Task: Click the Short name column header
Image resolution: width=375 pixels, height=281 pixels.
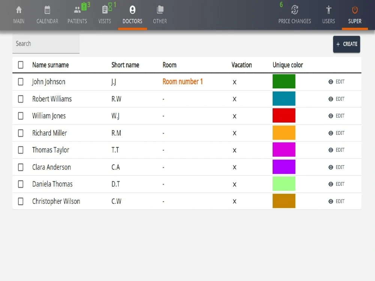Action: click(x=125, y=65)
